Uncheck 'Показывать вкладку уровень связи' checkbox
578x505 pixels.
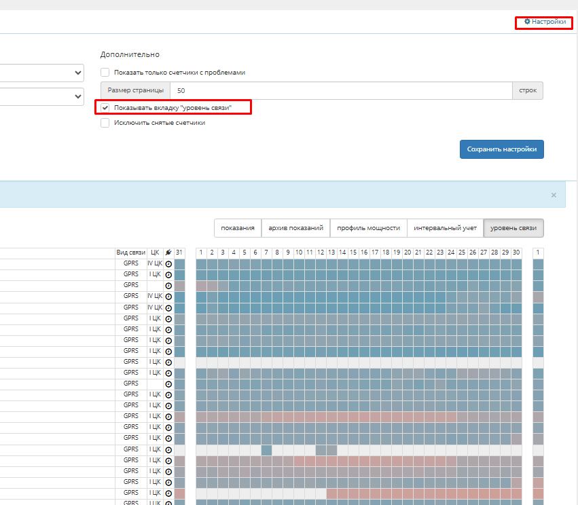pyautogui.click(x=105, y=107)
